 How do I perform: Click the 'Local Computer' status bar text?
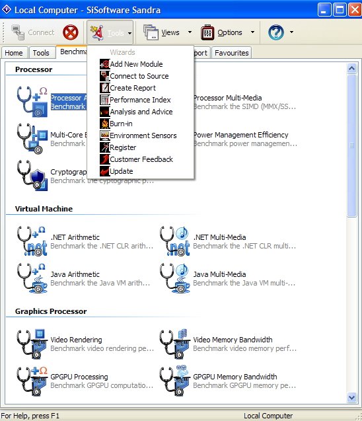pos(268,416)
